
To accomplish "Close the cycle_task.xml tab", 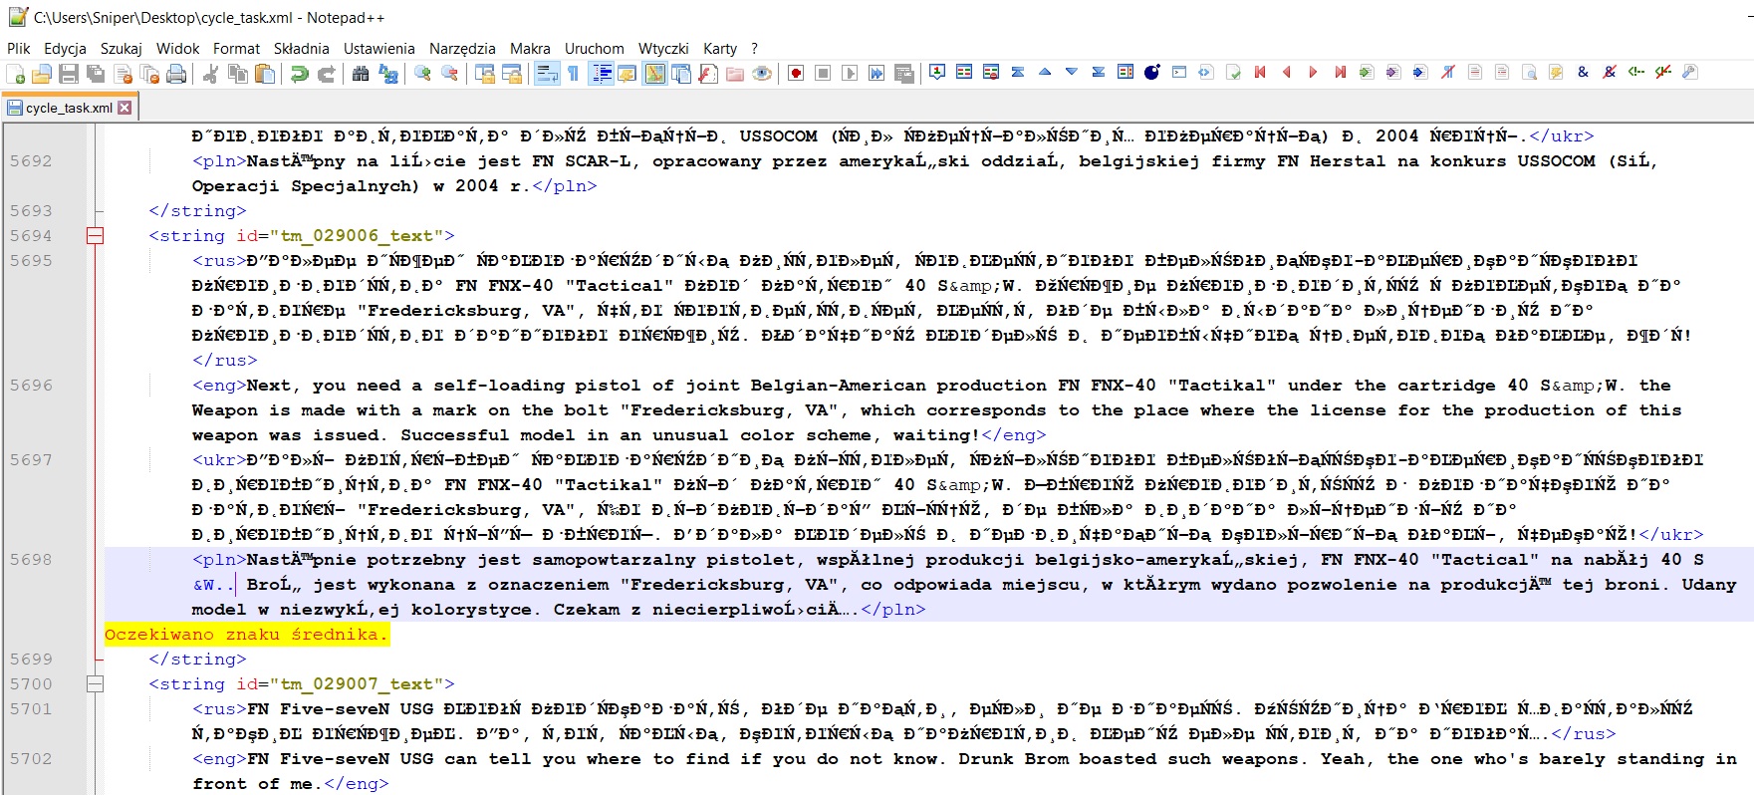I will 125,108.
